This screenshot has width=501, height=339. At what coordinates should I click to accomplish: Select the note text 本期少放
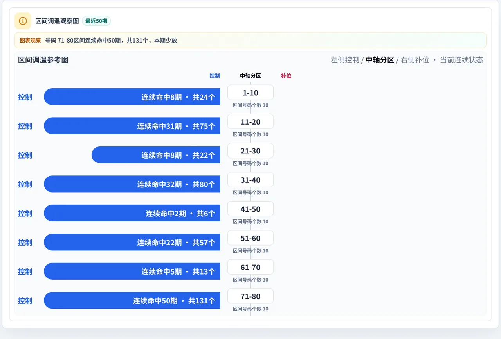(166, 41)
